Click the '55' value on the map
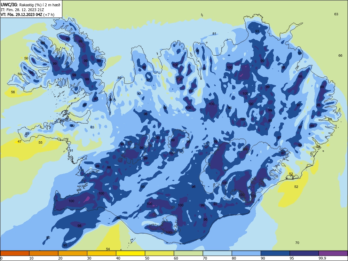 tap(40, 142)
